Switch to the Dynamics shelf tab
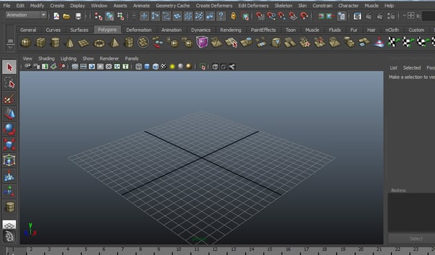435x255 pixels. [200, 30]
